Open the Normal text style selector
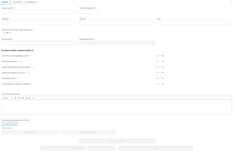Viewport: 233px width, 151px height. (x=8, y=98)
